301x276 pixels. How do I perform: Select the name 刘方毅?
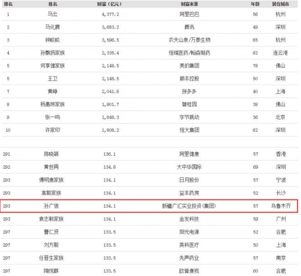(x=51, y=245)
